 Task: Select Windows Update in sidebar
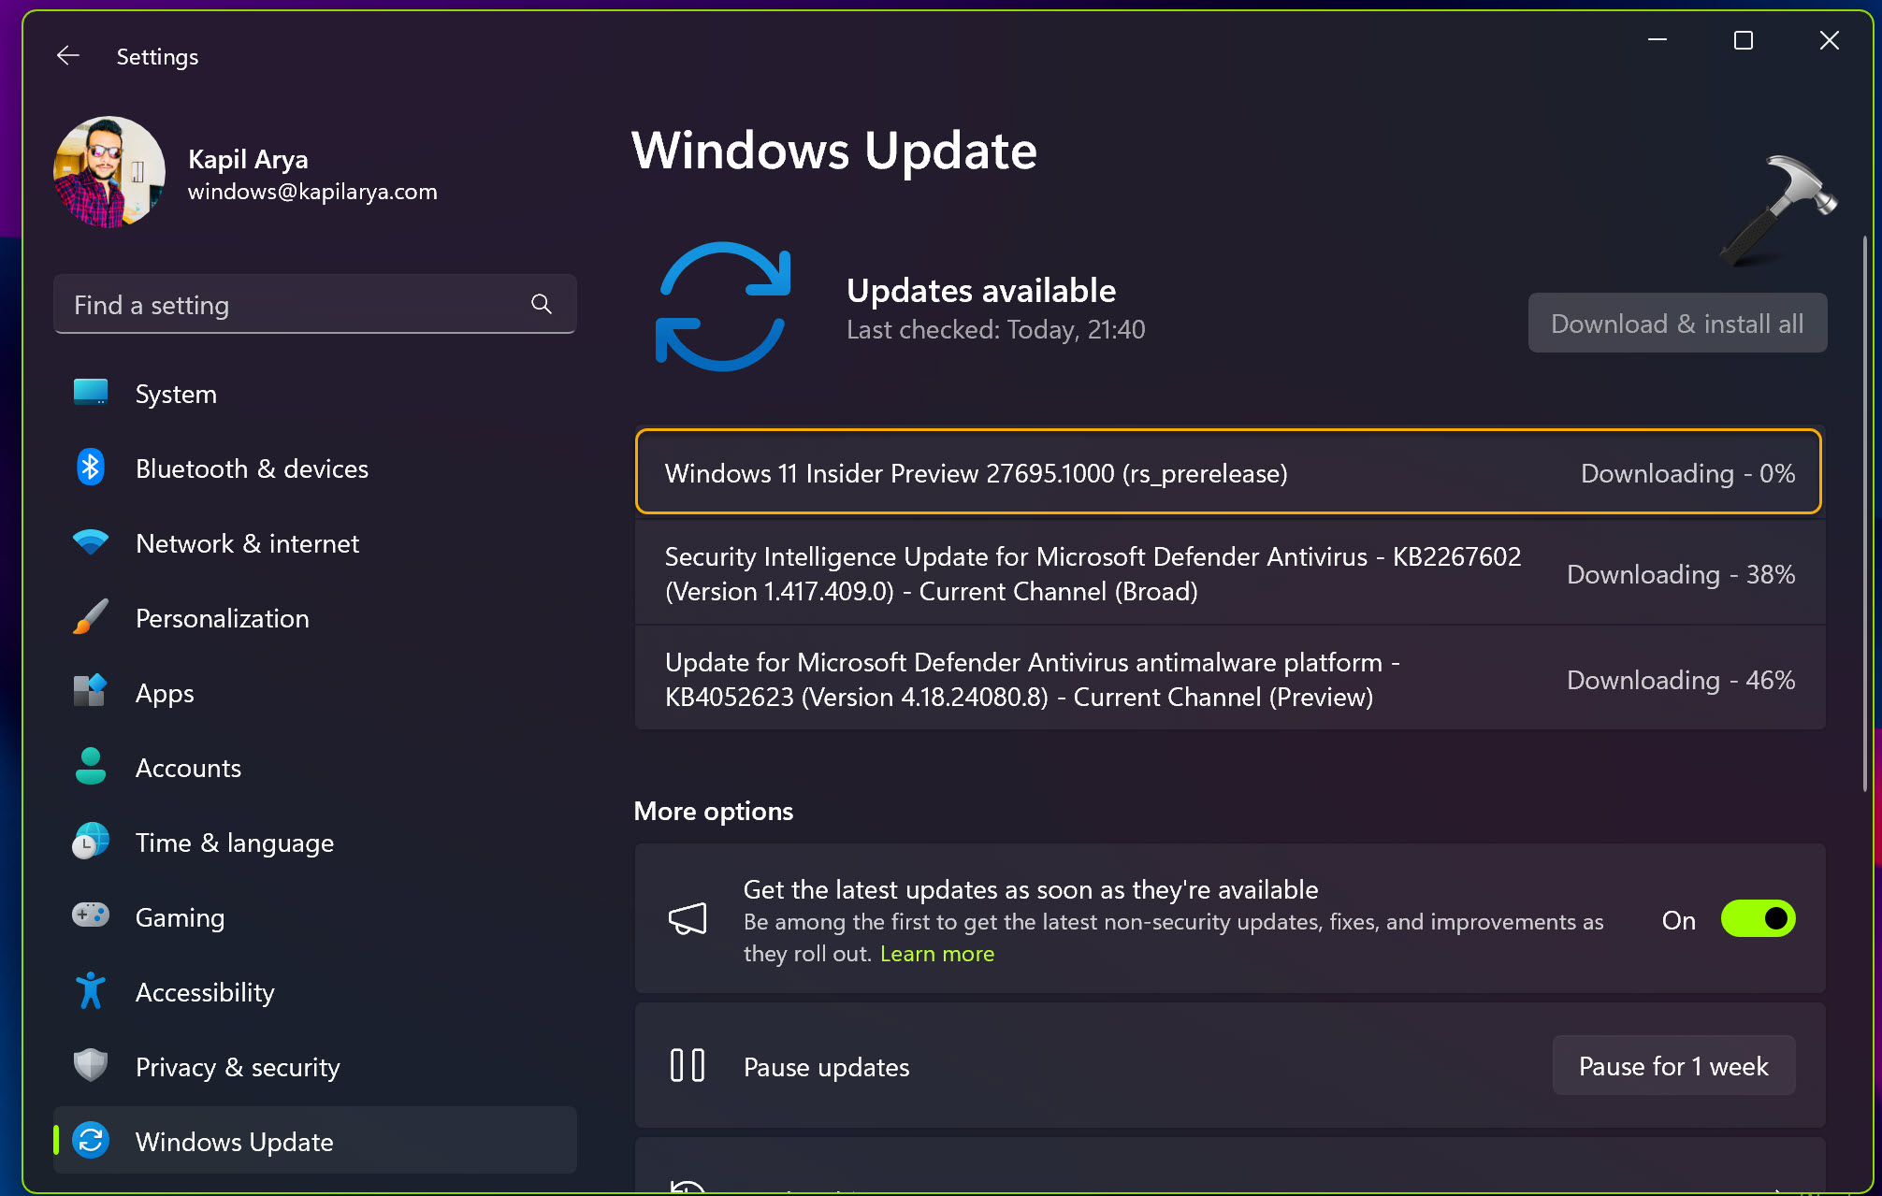(314, 1141)
